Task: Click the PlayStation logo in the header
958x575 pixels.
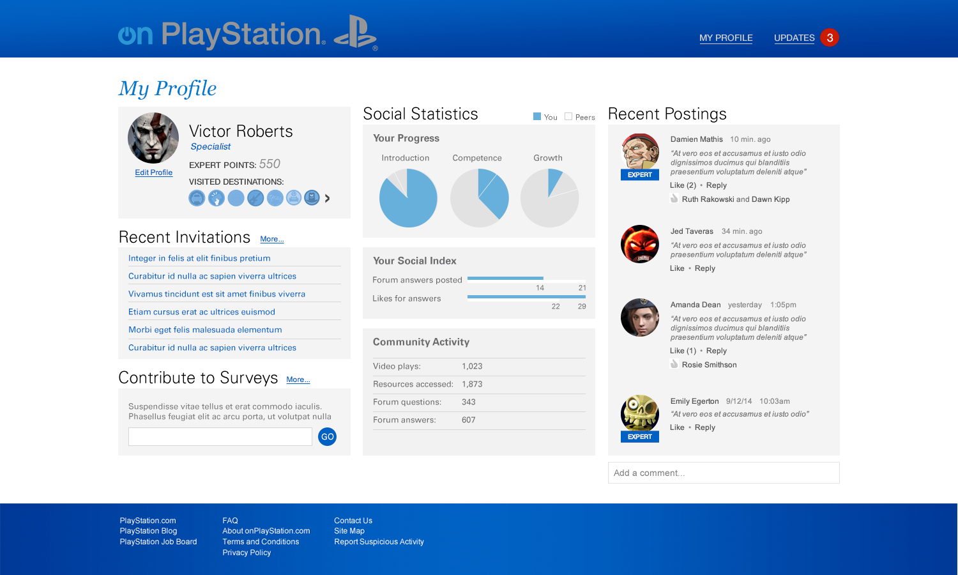Action: click(x=355, y=32)
